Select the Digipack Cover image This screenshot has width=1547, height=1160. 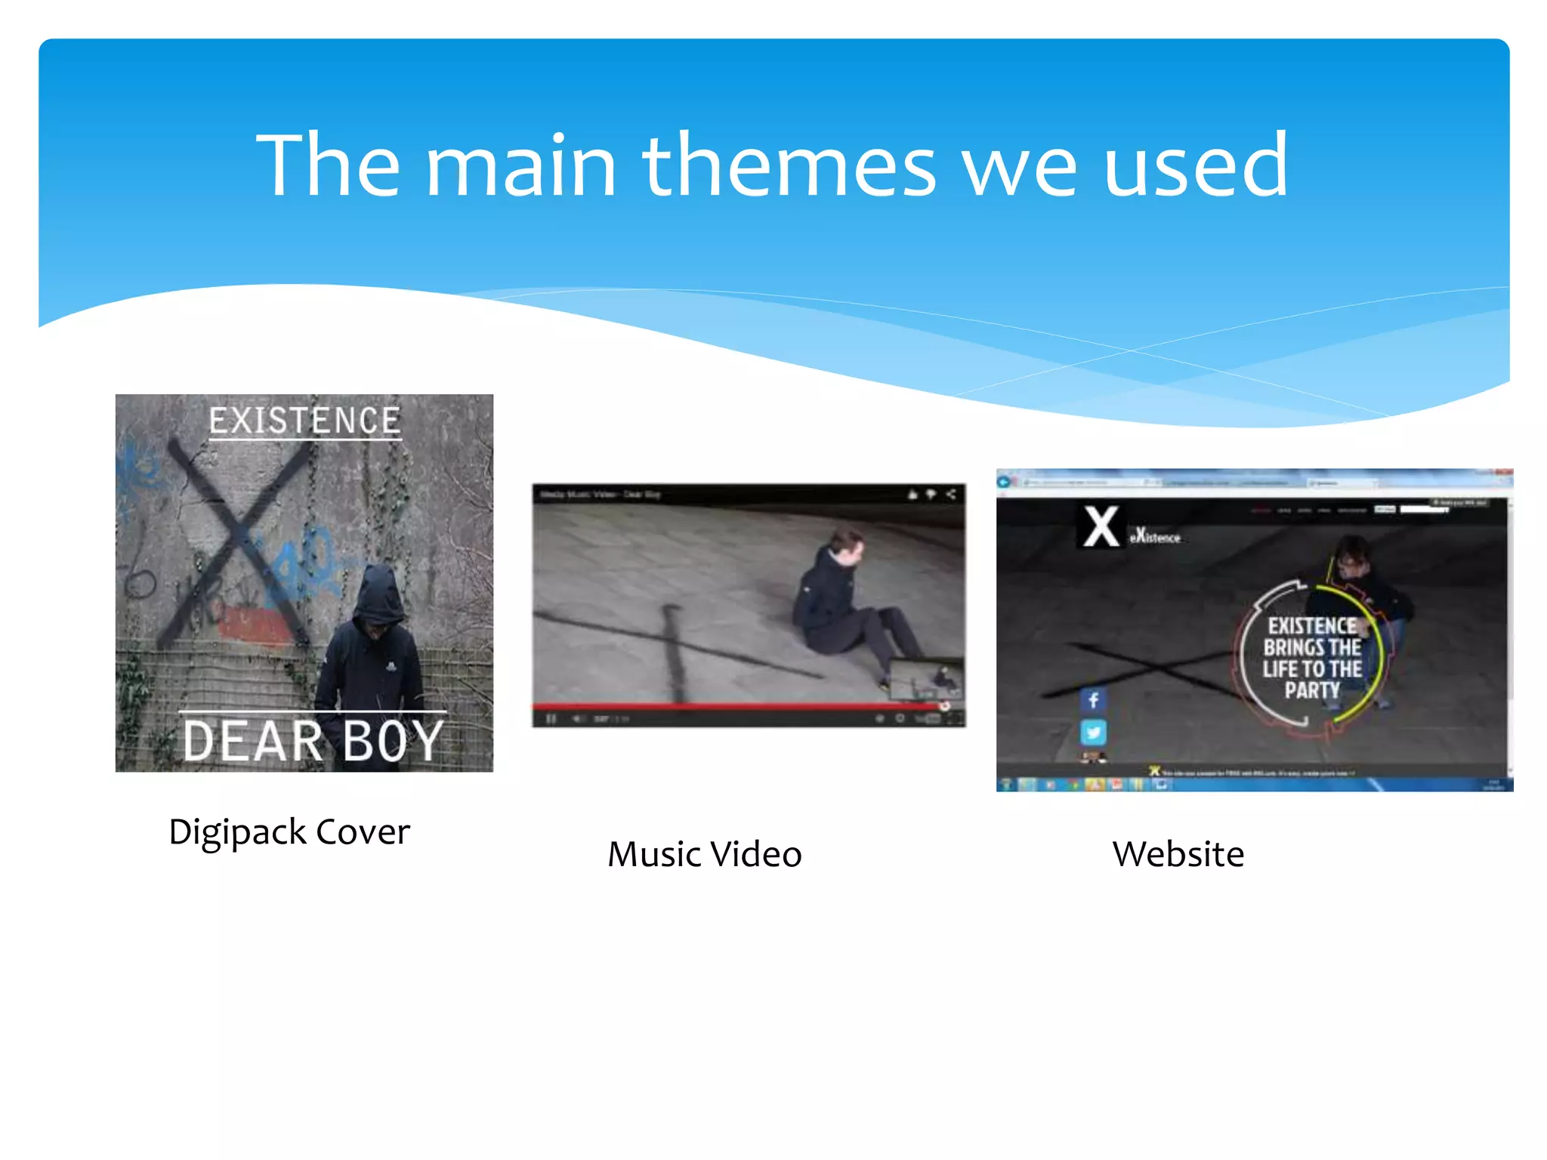(304, 582)
